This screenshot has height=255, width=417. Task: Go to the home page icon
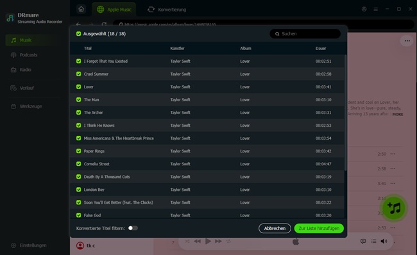pyautogui.click(x=81, y=10)
